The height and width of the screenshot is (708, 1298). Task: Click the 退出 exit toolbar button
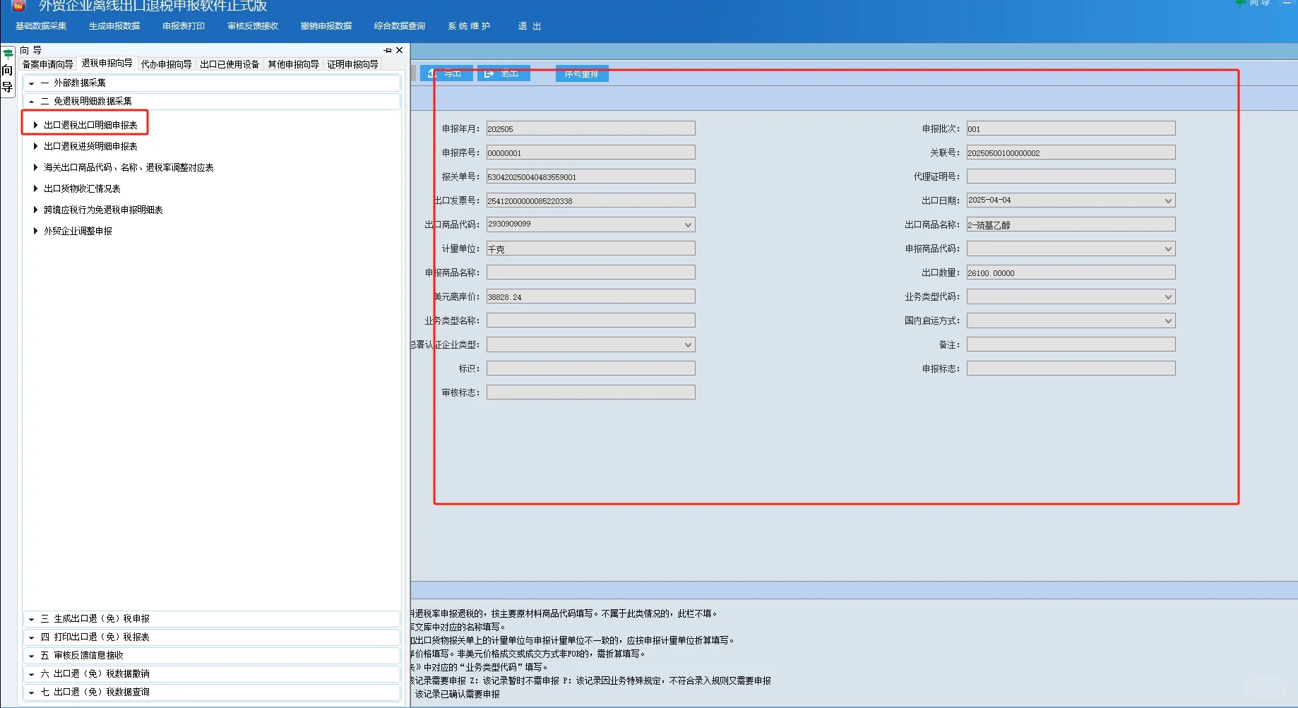[x=504, y=73]
